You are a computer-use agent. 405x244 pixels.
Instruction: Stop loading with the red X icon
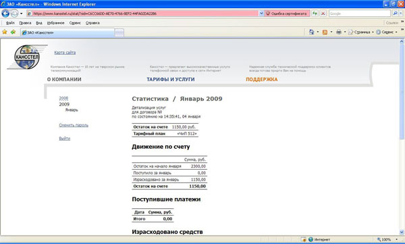[x=323, y=14]
